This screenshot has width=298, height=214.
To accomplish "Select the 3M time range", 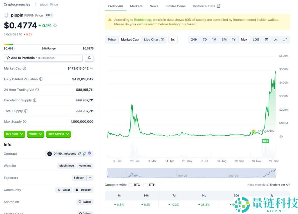I will point(224,40).
